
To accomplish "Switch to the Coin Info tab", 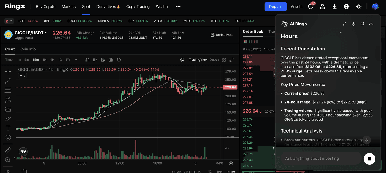I will pyautogui.click(x=28, y=49).
